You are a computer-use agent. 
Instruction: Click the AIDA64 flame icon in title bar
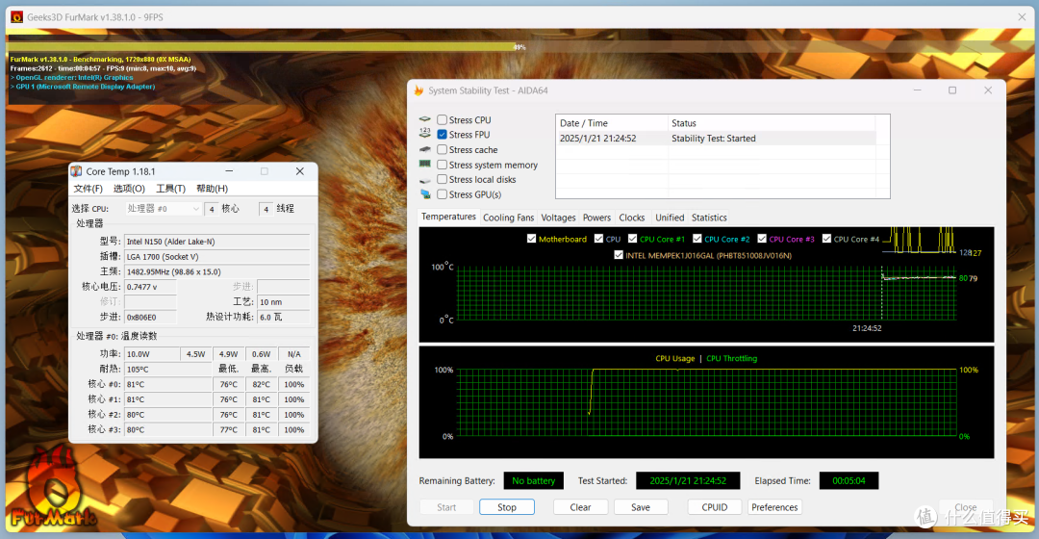coord(418,90)
